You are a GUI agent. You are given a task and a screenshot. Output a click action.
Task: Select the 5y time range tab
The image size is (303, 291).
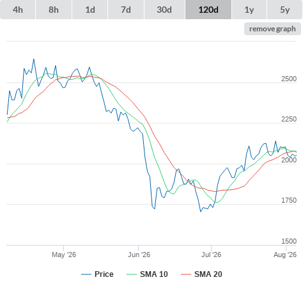coord(284,10)
